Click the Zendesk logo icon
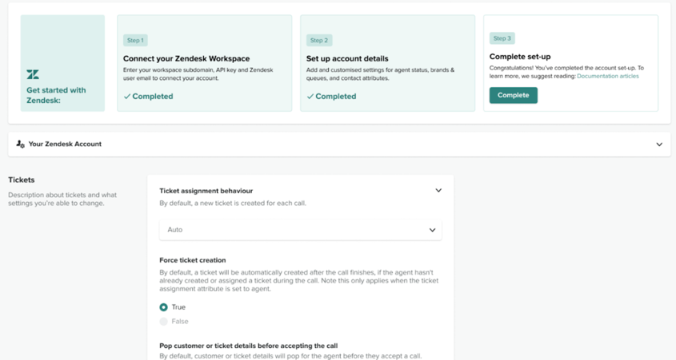The width and height of the screenshot is (676, 360). tap(33, 74)
